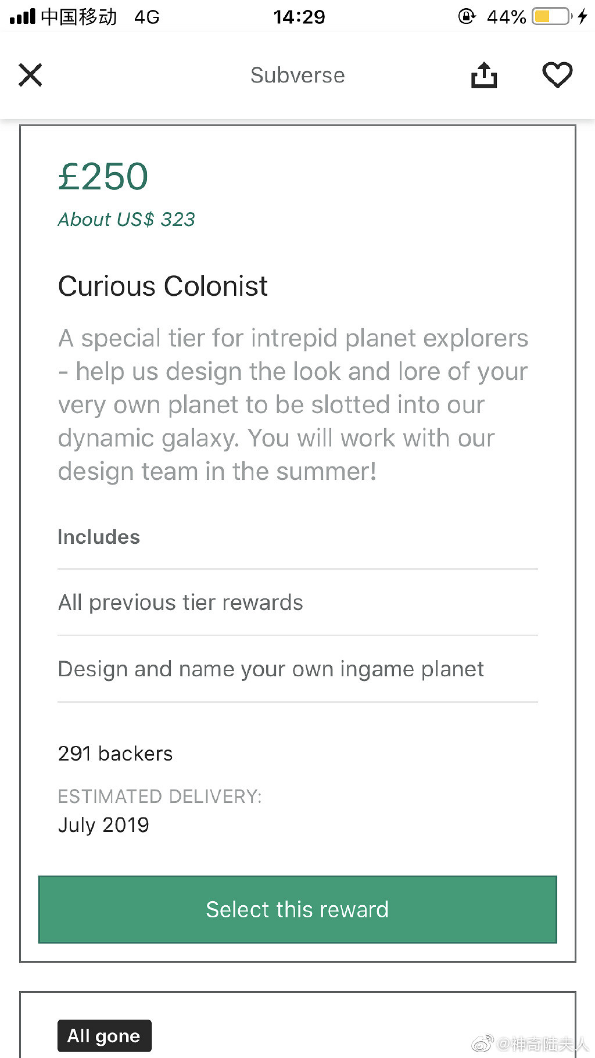Tap the battery icon in status bar

coord(551,16)
